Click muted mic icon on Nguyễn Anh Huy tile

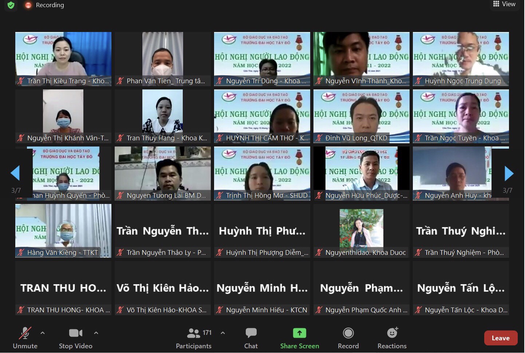point(418,196)
